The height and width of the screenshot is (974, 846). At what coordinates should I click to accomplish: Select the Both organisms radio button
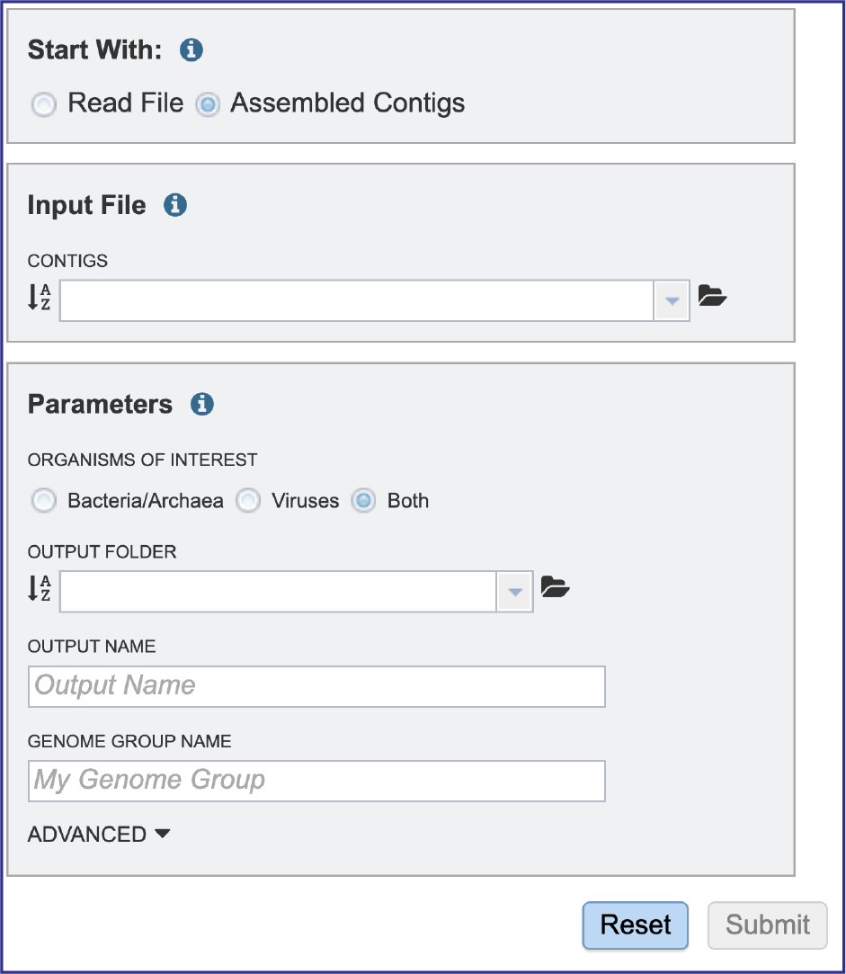coord(363,501)
